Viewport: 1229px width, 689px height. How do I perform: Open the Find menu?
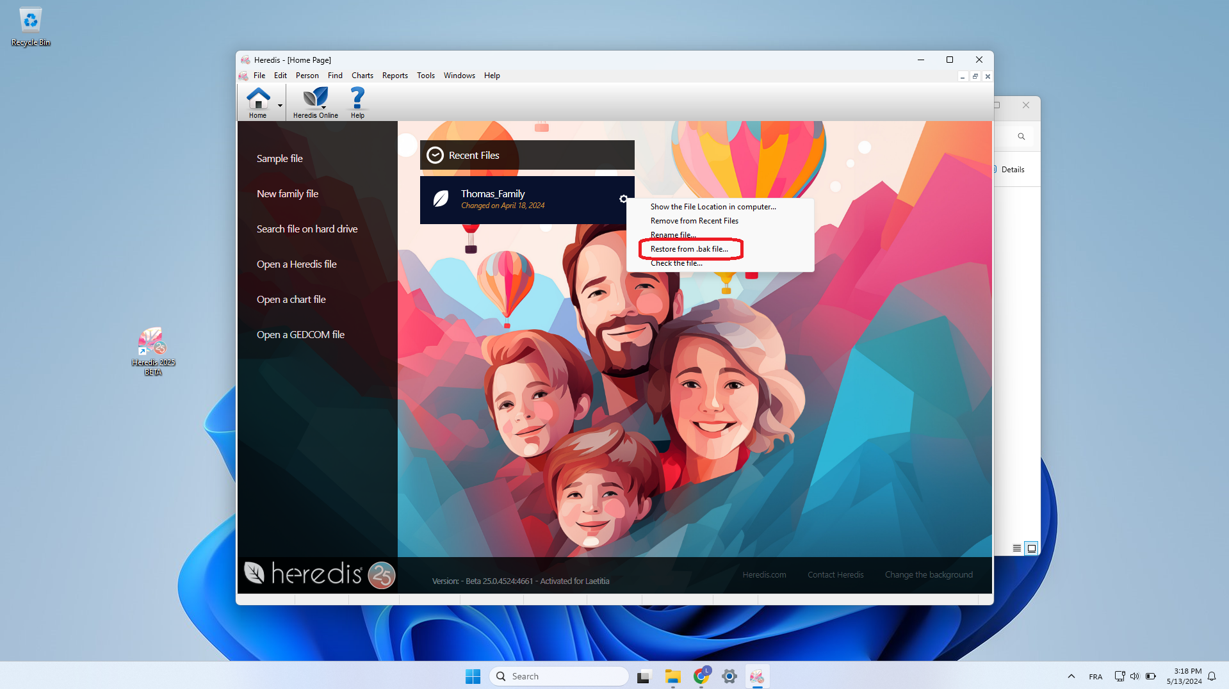pyautogui.click(x=335, y=76)
